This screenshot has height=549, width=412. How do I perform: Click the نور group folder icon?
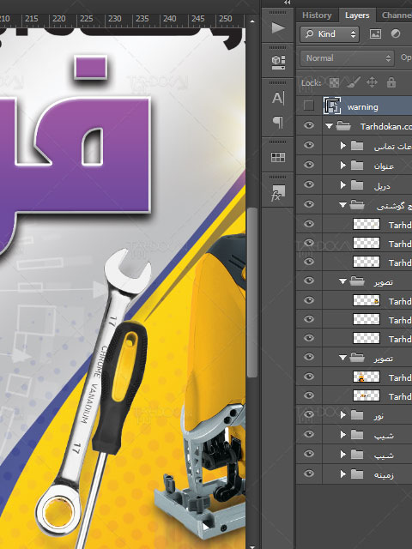(x=357, y=415)
